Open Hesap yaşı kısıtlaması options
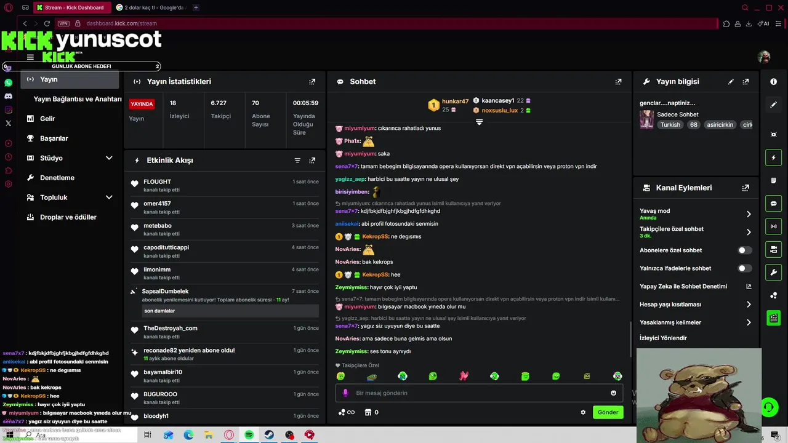The height and width of the screenshot is (443, 788). click(x=749, y=305)
